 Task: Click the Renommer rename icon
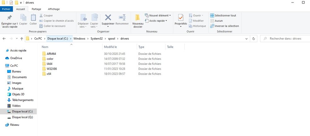tap(122, 18)
